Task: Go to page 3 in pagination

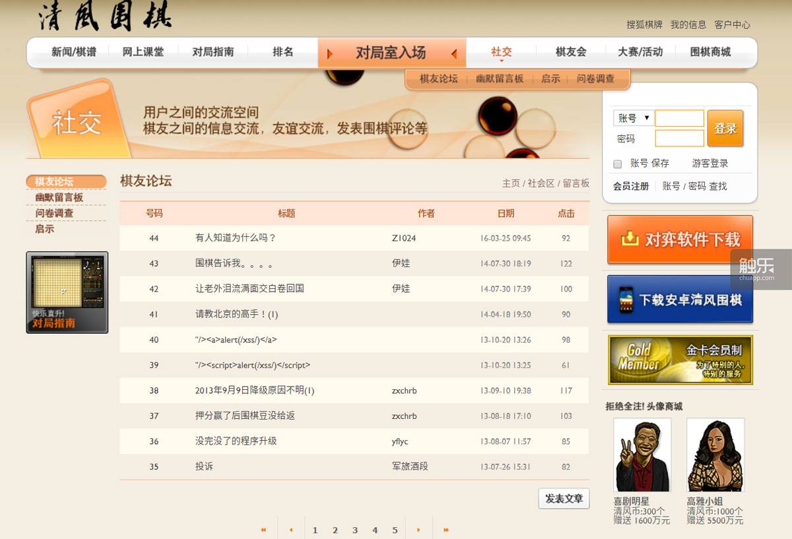Action: [355, 530]
